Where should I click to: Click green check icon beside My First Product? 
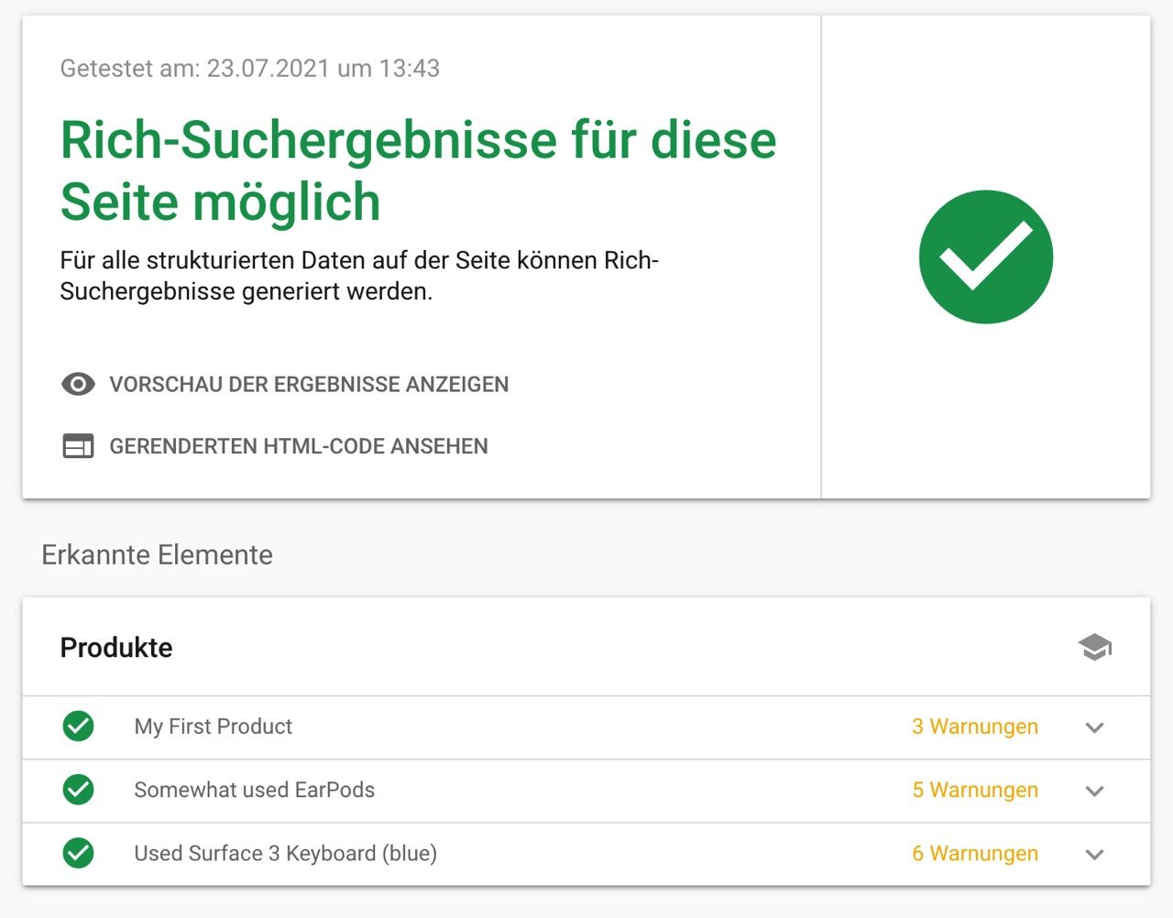click(79, 727)
